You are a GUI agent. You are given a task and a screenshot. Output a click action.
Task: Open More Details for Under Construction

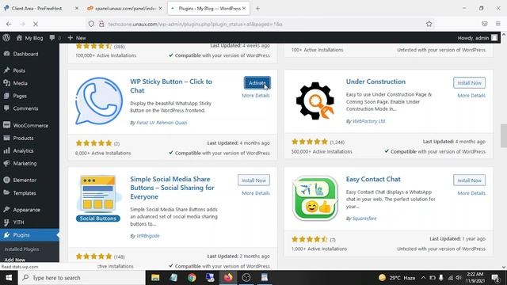(x=471, y=96)
